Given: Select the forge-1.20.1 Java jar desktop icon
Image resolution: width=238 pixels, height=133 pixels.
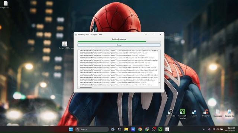Looking at the screenshot, I should [65, 45].
